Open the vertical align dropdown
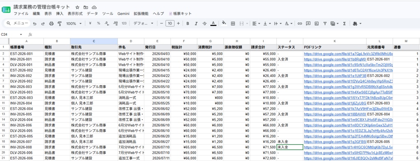Viewport: 420px width, 161px height. click(267, 23)
